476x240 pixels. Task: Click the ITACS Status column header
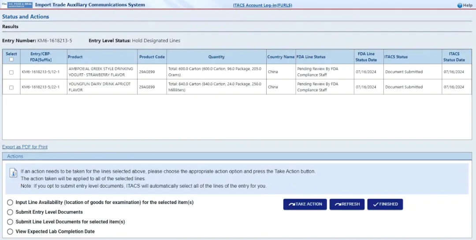396,57
